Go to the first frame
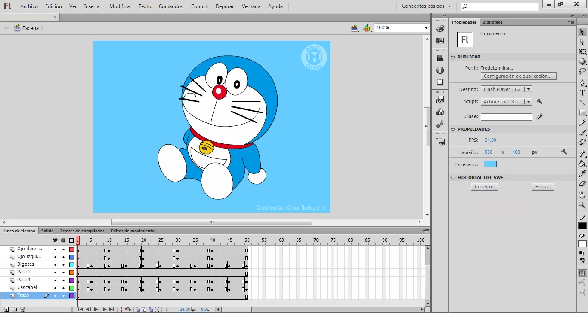This screenshot has width=588, height=313. tap(80, 310)
